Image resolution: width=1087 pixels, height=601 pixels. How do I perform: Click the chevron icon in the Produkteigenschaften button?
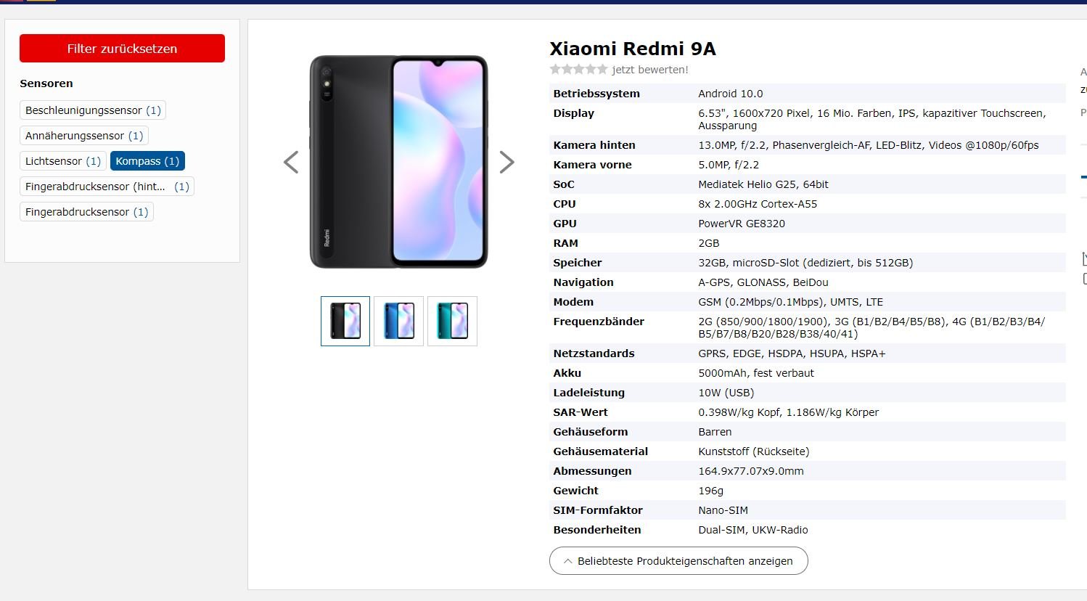pyautogui.click(x=568, y=561)
